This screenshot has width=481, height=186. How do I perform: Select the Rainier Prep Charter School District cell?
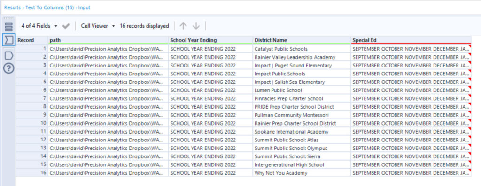click(x=302, y=123)
